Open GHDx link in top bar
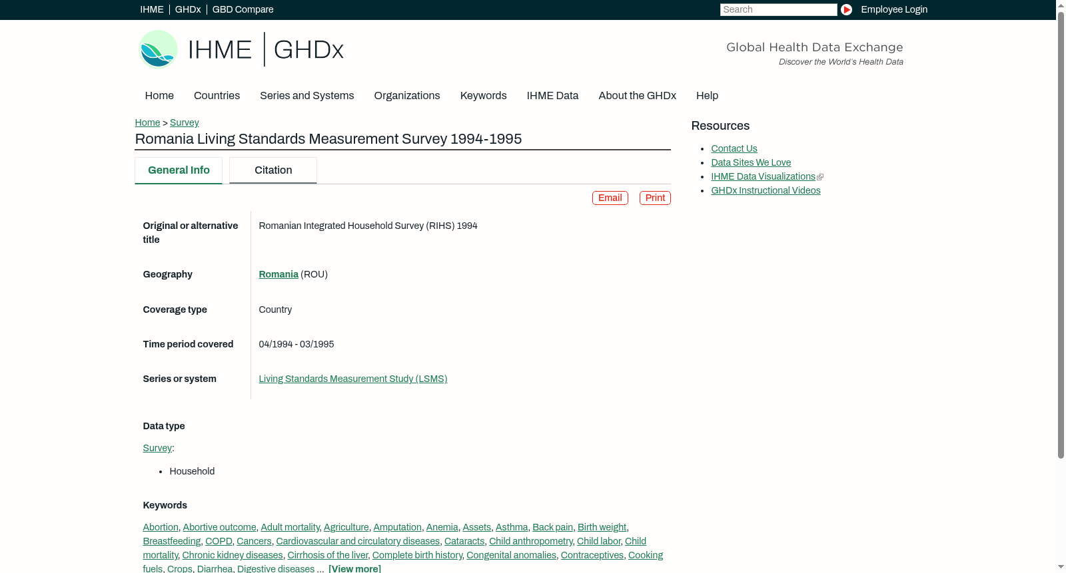The height and width of the screenshot is (573, 1066). tap(188, 9)
